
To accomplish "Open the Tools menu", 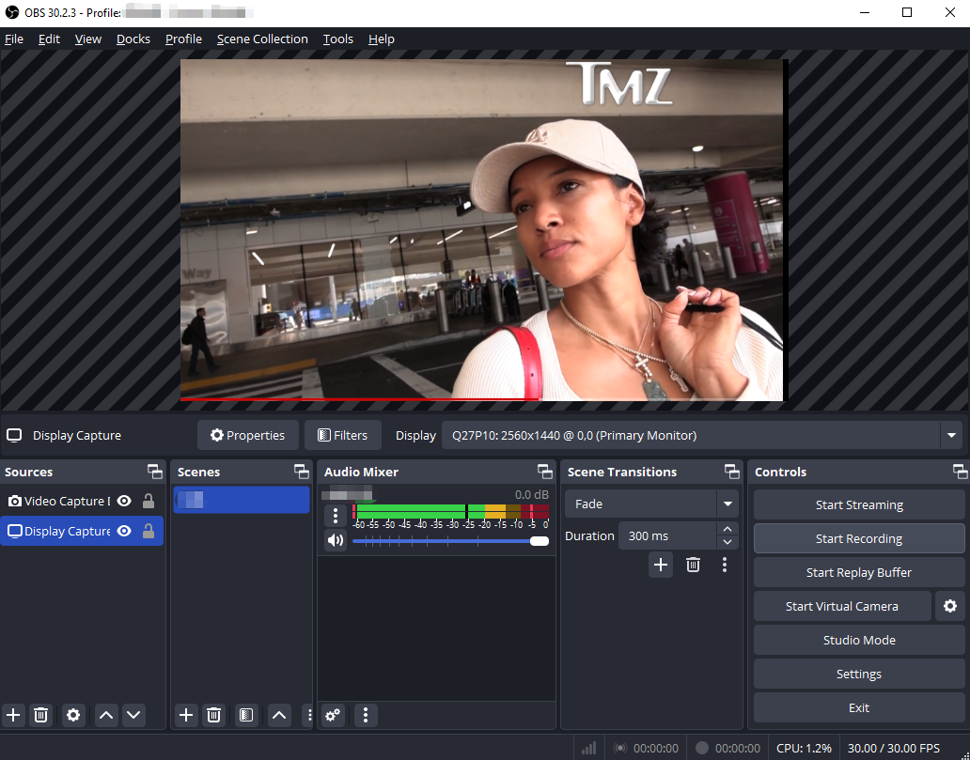I will [337, 39].
